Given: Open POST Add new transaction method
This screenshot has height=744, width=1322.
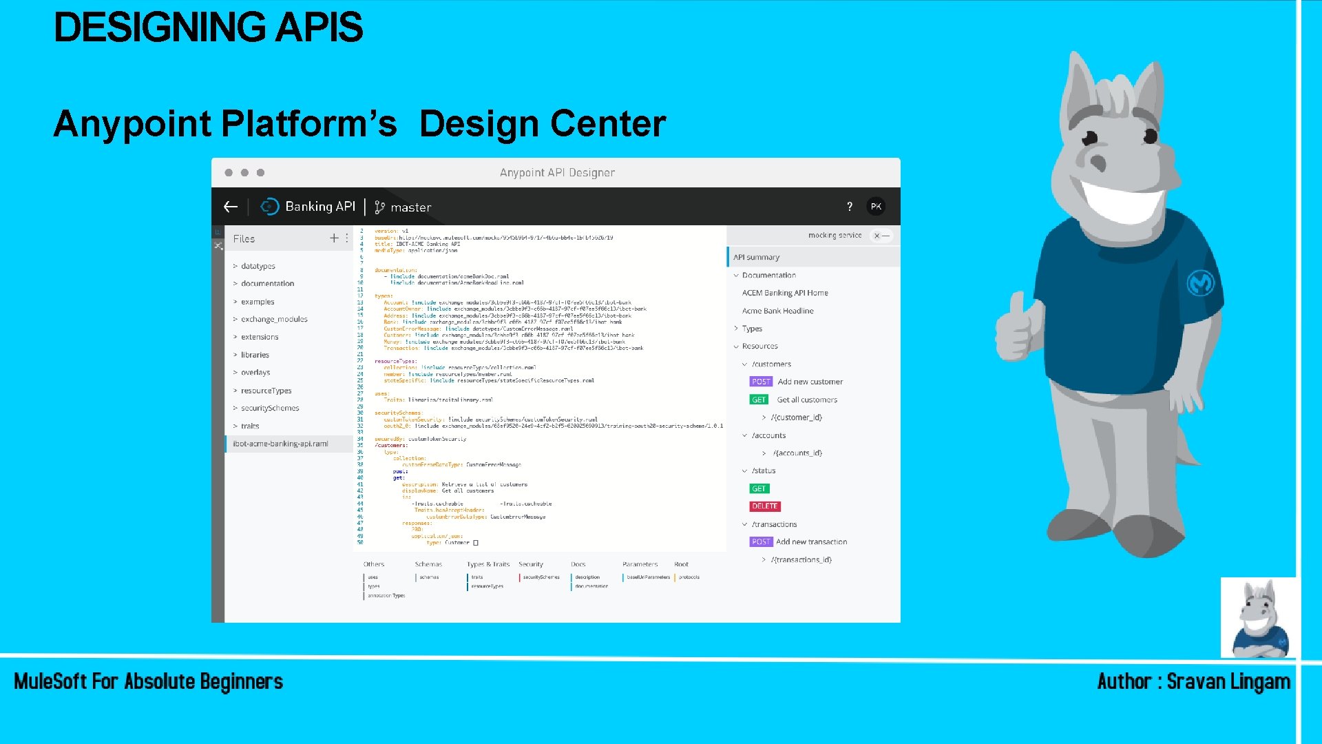Looking at the screenshot, I should coord(798,542).
